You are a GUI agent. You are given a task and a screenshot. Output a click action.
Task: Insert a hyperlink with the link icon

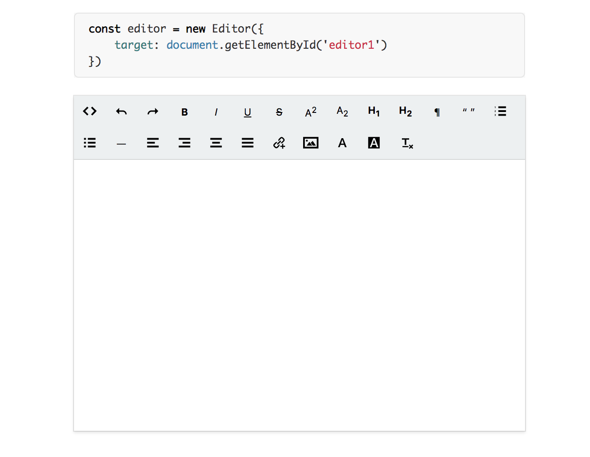point(279,143)
